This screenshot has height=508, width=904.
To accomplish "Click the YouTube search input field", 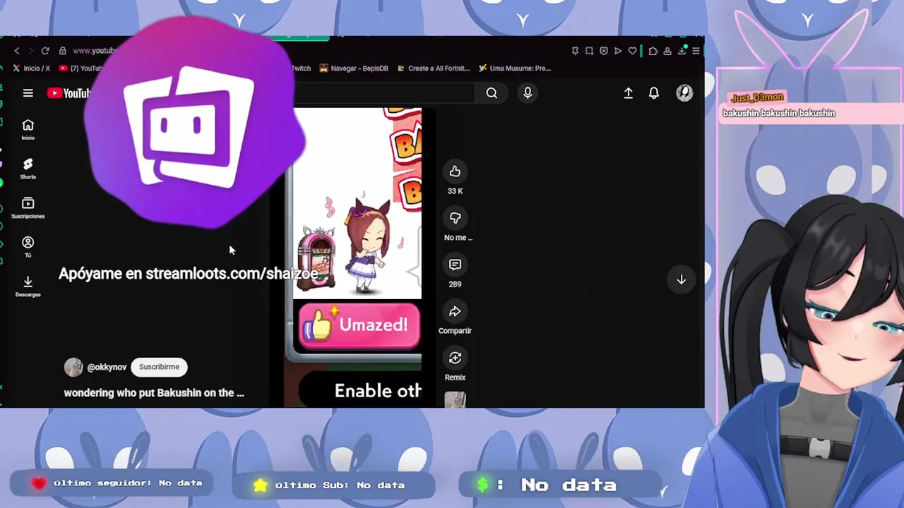I will (385, 93).
